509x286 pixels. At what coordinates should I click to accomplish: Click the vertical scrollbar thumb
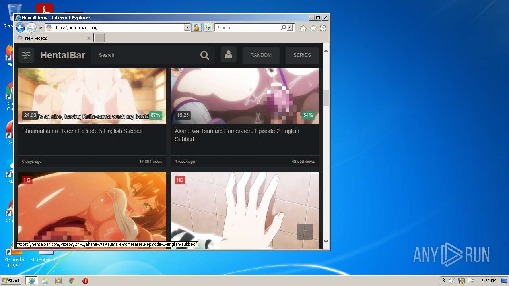[326, 98]
